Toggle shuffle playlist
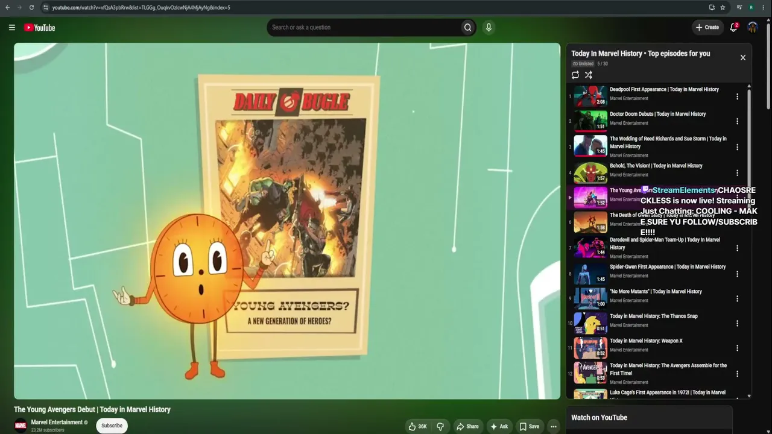 click(589, 75)
